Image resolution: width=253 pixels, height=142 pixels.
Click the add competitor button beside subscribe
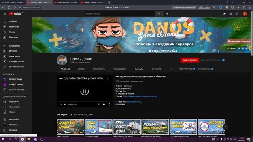coord(213,60)
